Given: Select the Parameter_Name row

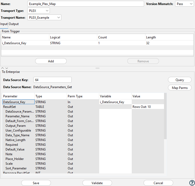Looking at the screenshot, I should point(83,116).
